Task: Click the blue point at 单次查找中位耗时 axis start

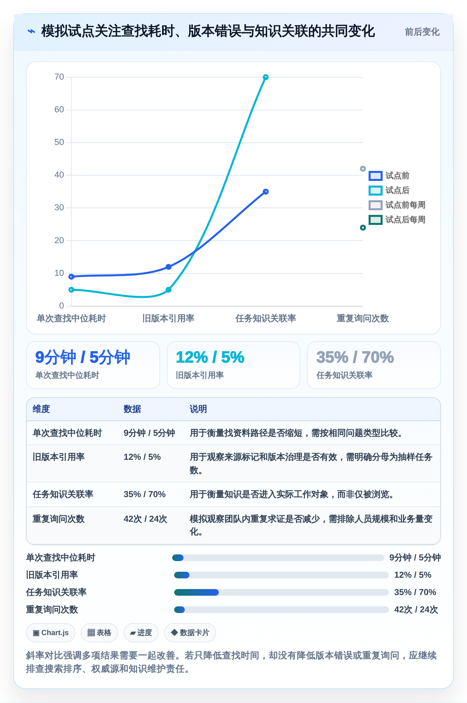Action: coord(71,277)
